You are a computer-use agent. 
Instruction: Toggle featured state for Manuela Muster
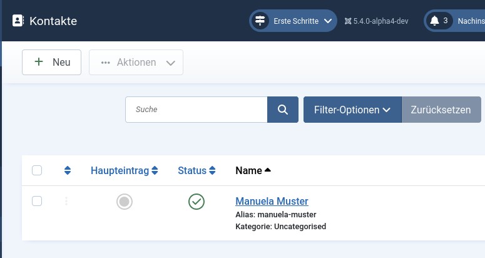125,201
